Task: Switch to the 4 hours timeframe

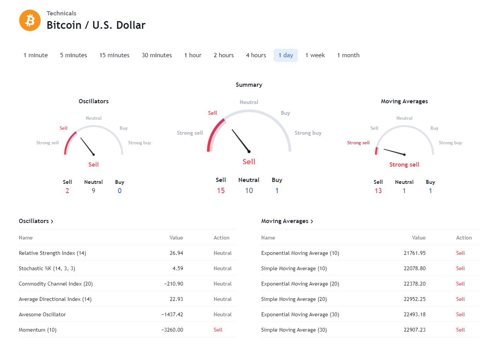Action: 256,55
